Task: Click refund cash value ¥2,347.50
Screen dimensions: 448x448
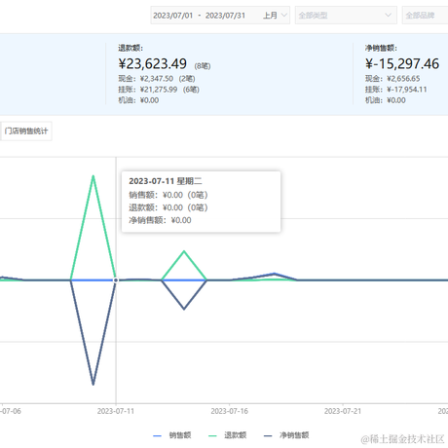Action: click(157, 79)
